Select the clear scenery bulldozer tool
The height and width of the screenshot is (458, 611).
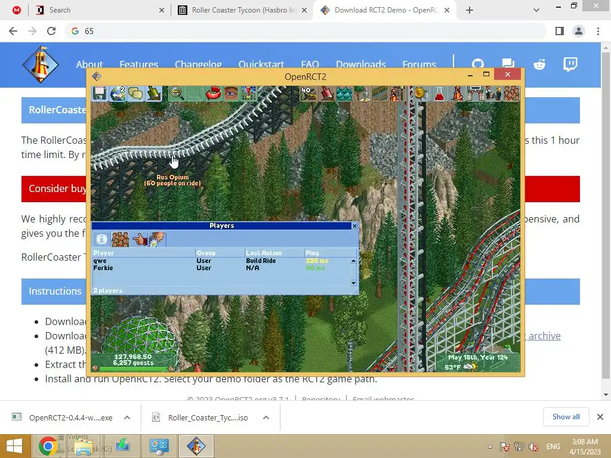coord(308,94)
